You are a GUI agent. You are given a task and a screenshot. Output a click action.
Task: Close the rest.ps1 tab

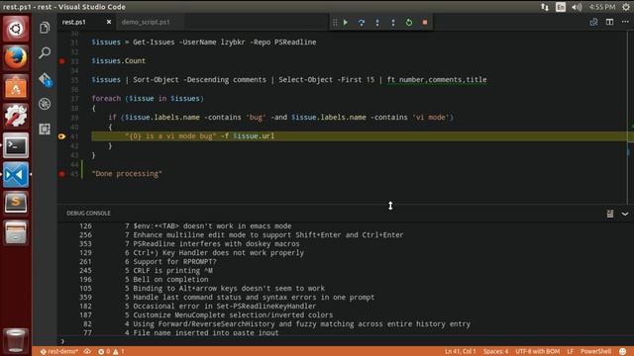click(109, 22)
